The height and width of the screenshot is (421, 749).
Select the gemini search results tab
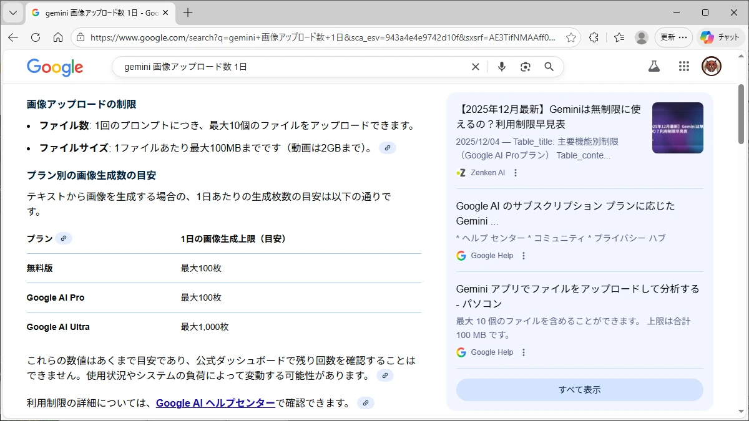point(94,12)
